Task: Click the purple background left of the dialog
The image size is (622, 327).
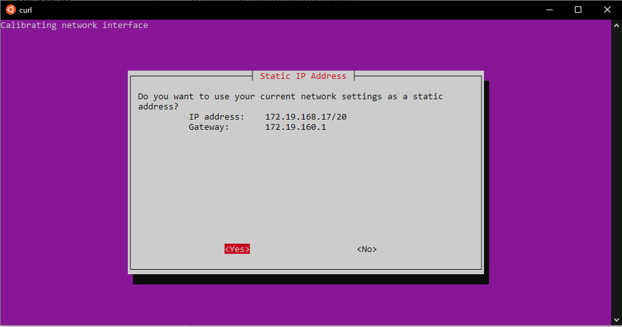Action: (64, 172)
